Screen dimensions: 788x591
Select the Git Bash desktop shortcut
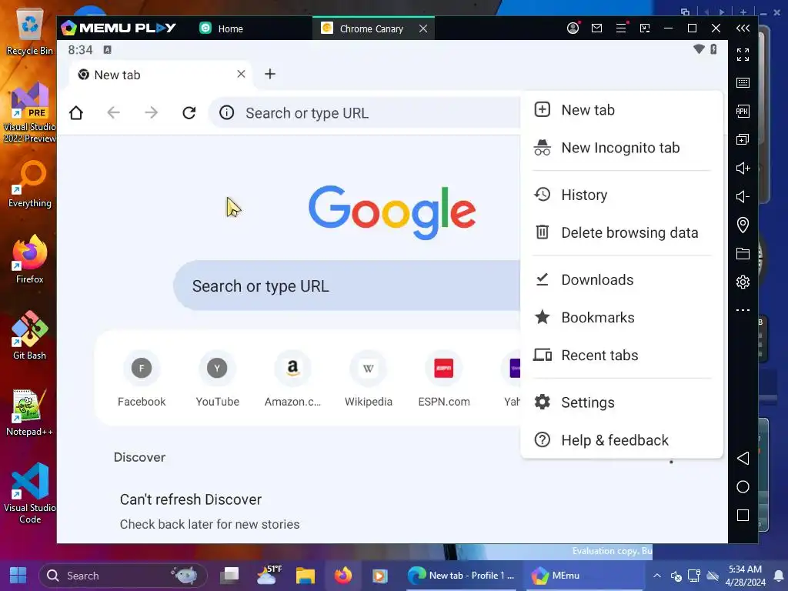(x=30, y=336)
